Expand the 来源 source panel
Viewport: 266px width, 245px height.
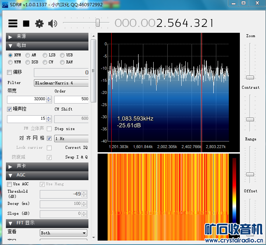pyautogui.click(x=47, y=37)
